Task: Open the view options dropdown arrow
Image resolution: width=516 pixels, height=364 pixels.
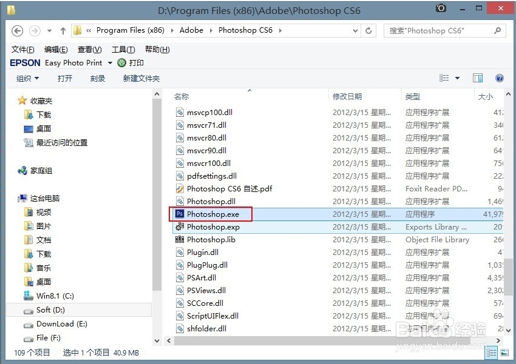Action: tap(457, 78)
